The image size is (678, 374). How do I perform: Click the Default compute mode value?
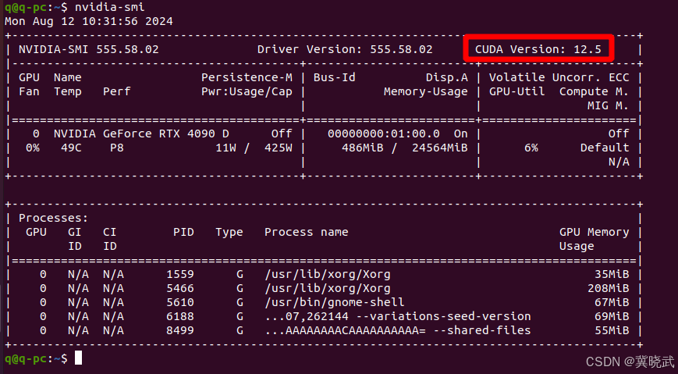pos(605,148)
